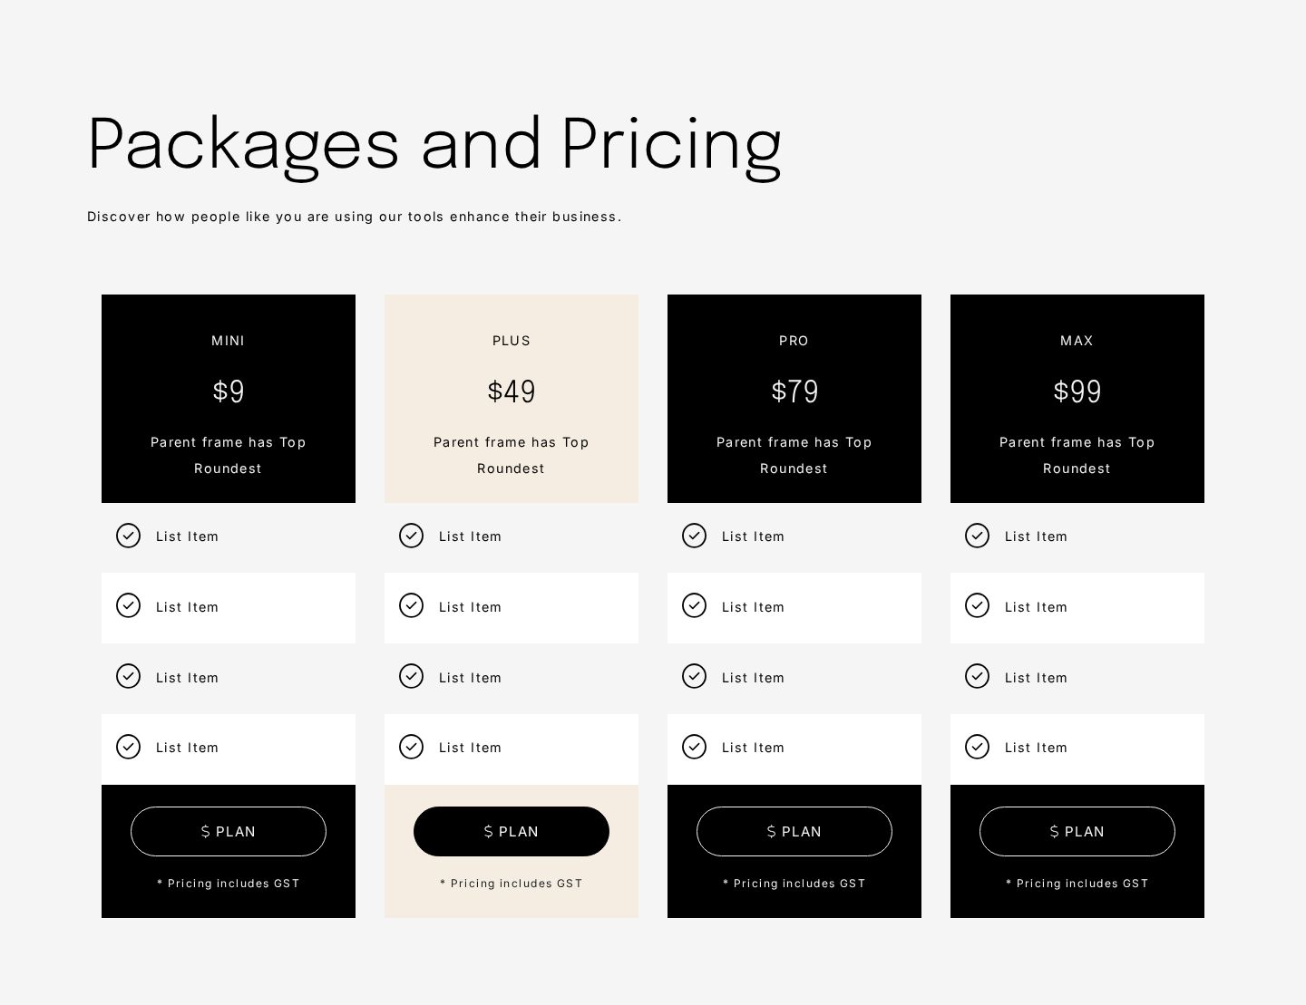Open the PRO $79 package header card
The height and width of the screenshot is (1005, 1306).
[794, 399]
